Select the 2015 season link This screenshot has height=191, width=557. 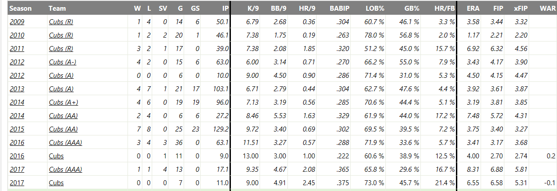click(17, 129)
